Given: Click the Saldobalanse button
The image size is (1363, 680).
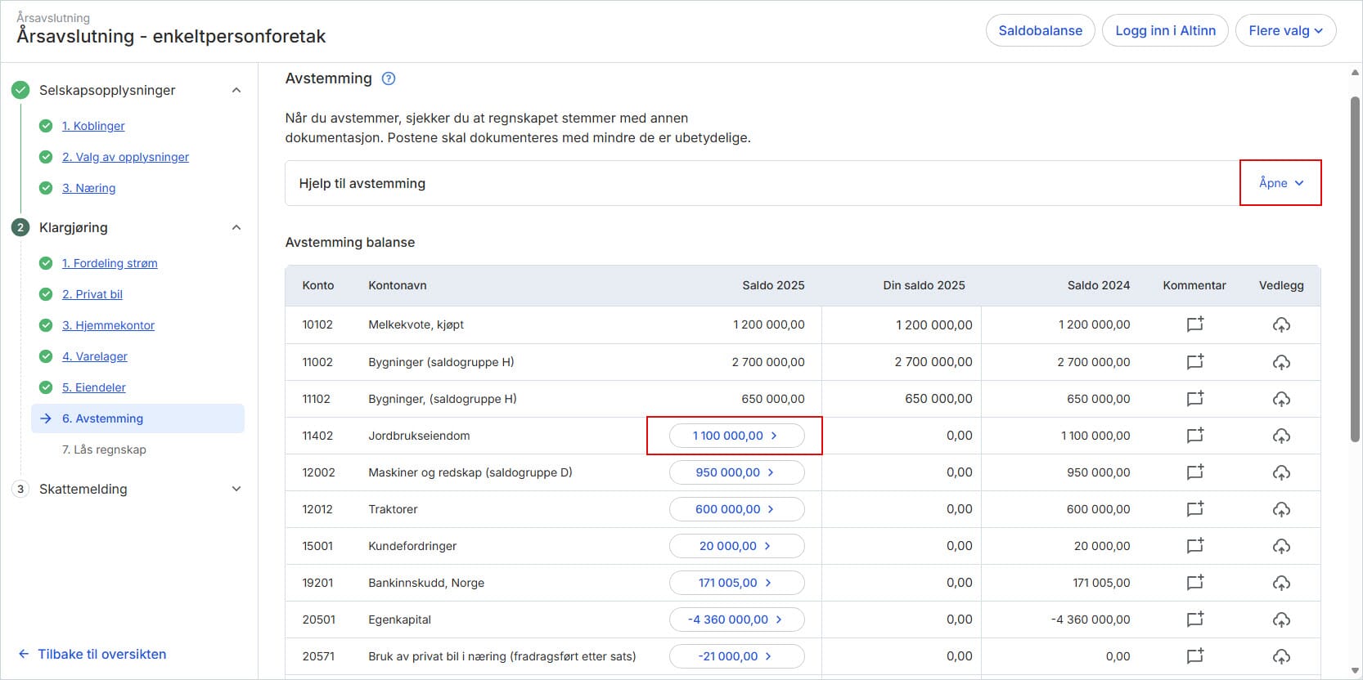Looking at the screenshot, I should point(1040,31).
